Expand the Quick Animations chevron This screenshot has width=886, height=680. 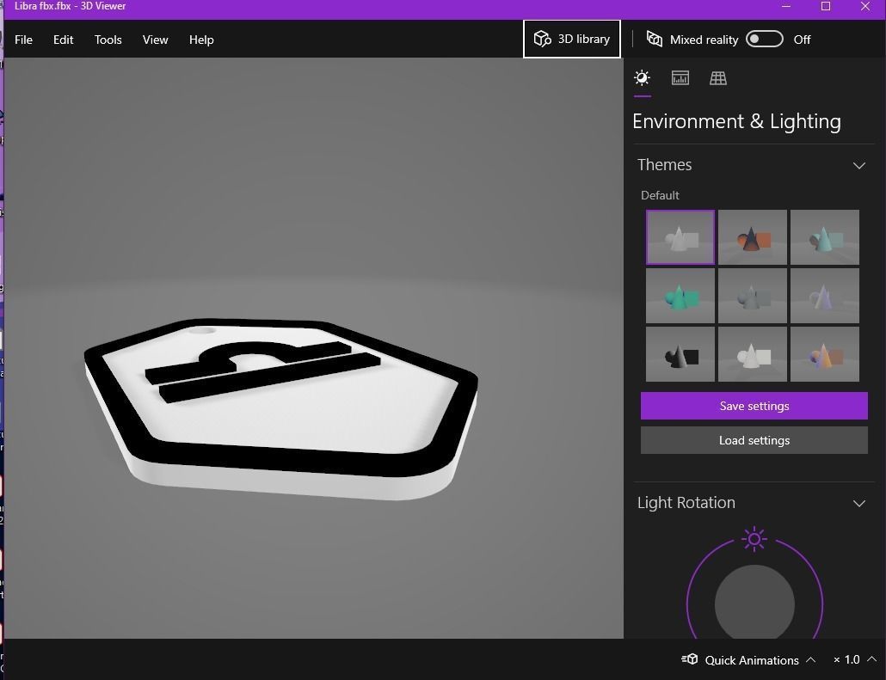pyautogui.click(x=811, y=659)
